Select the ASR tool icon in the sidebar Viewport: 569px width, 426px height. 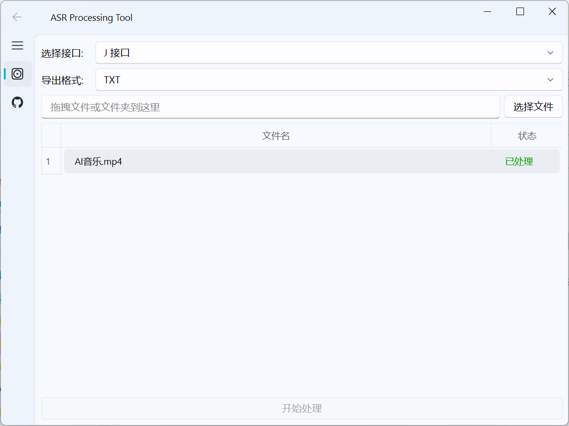click(17, 74)
